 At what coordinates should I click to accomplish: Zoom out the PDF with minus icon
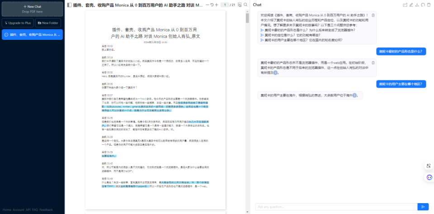pos(208,5)
